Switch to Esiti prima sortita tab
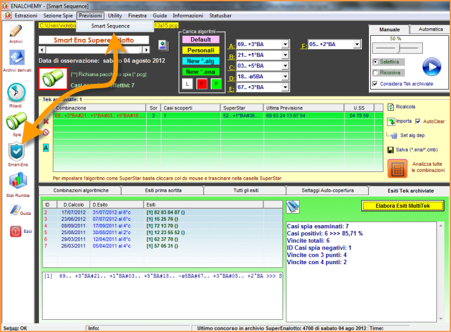The width and height of the screenshot is (451, 332). (163, 191)
